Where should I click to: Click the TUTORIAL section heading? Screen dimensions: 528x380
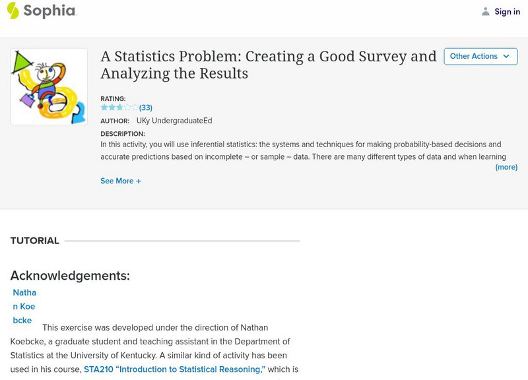pos(35,241)
